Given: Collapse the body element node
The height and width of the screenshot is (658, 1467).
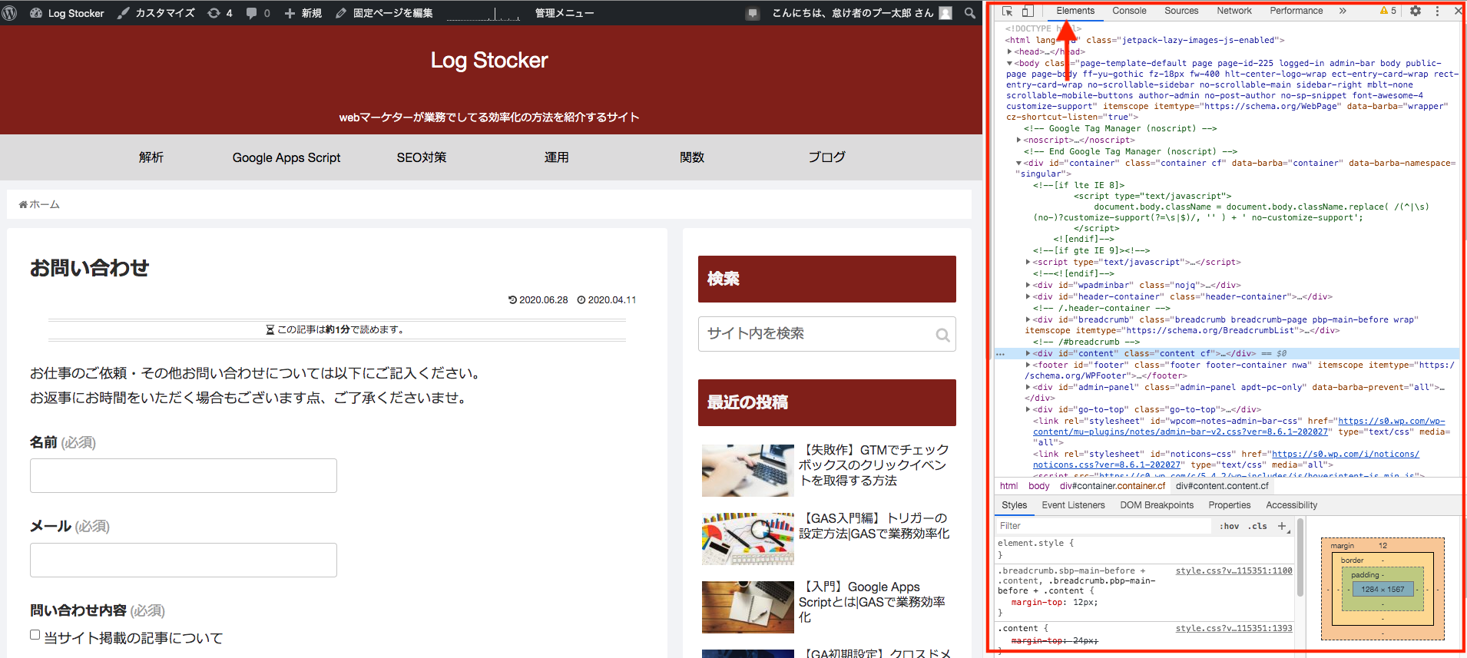Looking at the screenshot, I should point(1010,63).
